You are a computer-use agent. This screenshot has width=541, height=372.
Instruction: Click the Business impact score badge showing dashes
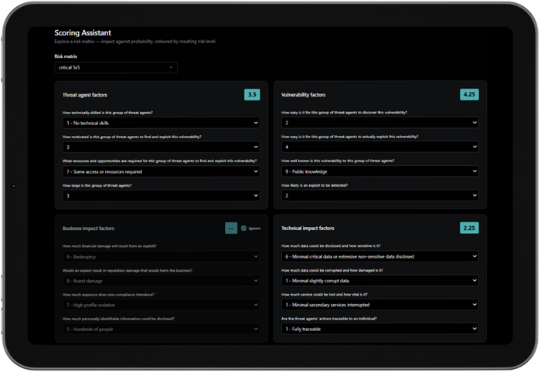pyautogui.click(x=231, y=228)
